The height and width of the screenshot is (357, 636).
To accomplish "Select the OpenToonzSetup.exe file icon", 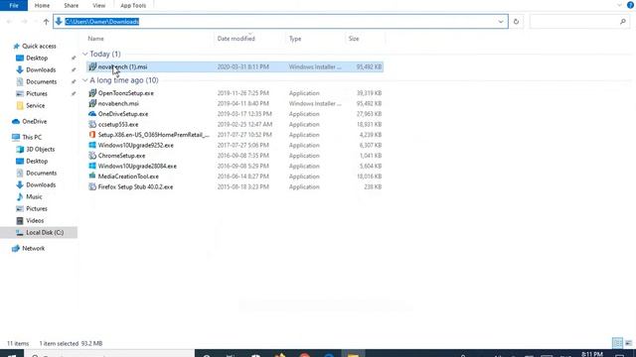I will point(92,93).
